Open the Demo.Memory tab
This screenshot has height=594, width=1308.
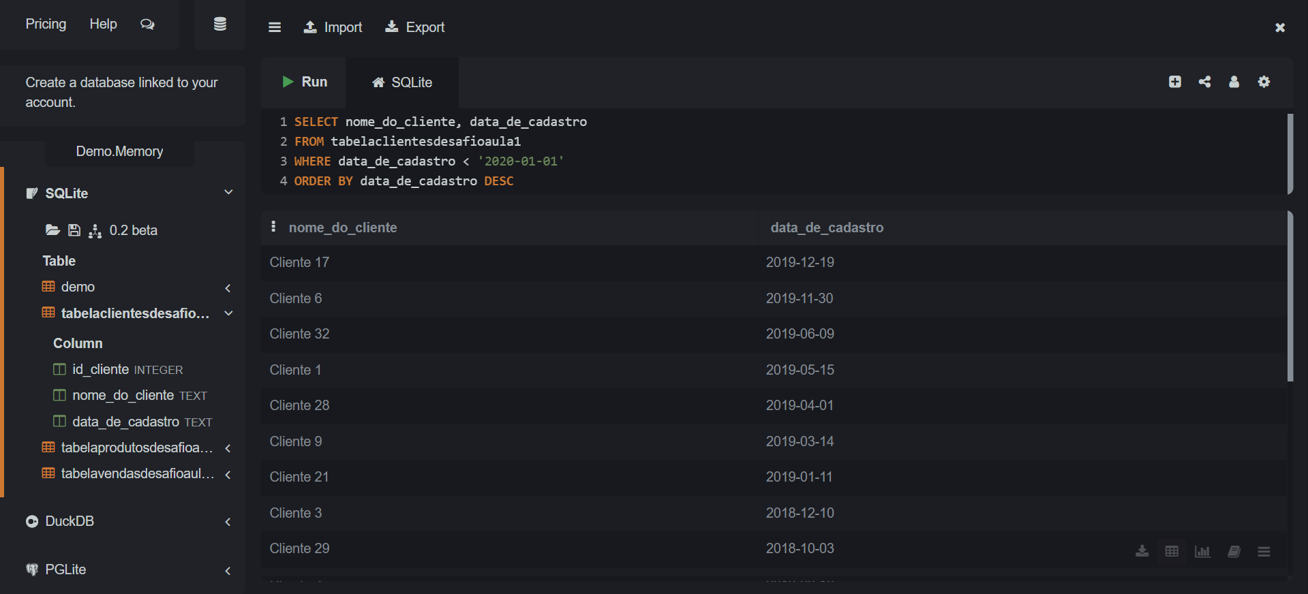click(x=119, y=151)
